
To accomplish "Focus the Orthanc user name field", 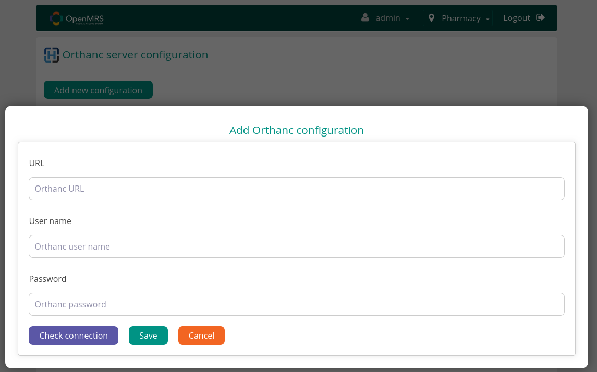I will (x=297, y=246).
